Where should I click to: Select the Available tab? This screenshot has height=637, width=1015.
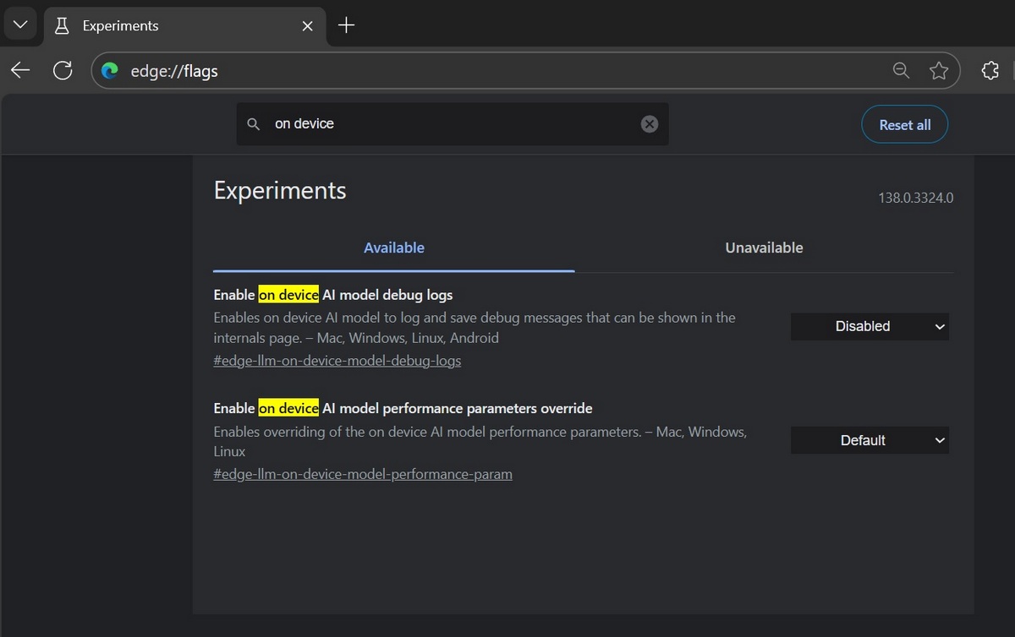point(394,248)
